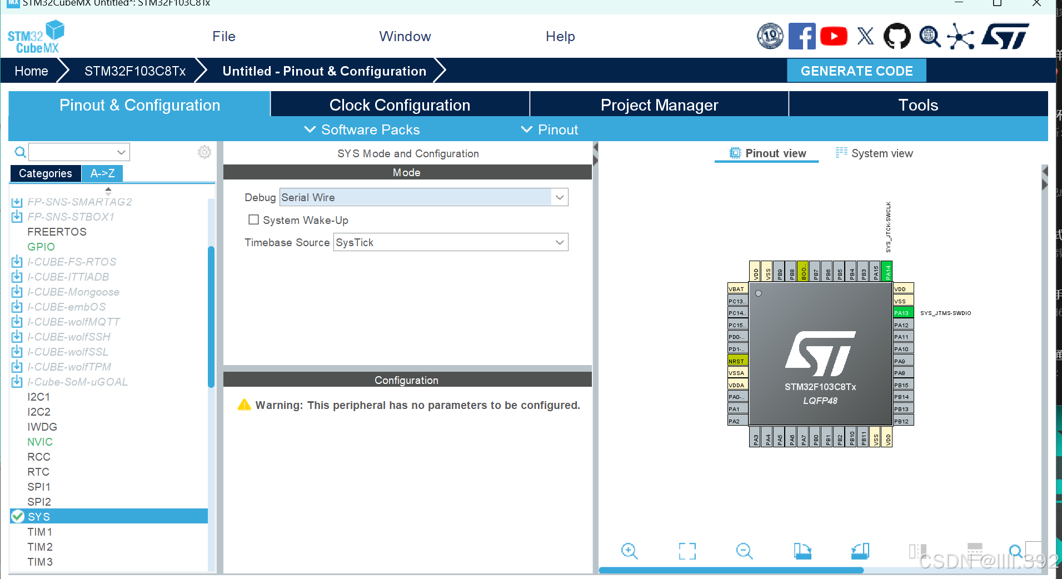Open the Debug Serial Wire dropdown

pos(559,197)
